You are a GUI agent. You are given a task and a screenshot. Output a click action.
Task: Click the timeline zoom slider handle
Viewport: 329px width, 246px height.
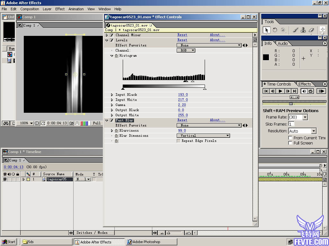[169, 233]
